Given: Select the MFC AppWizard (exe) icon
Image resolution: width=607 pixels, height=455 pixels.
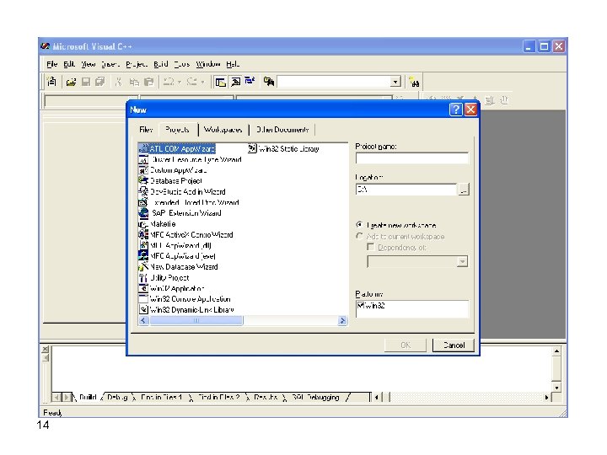Looking at the screenshot, I should 143,256.
